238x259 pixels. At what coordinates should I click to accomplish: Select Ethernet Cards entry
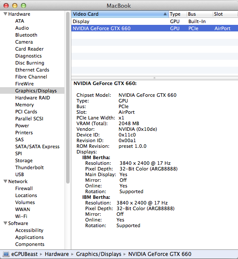pos(32,70)
